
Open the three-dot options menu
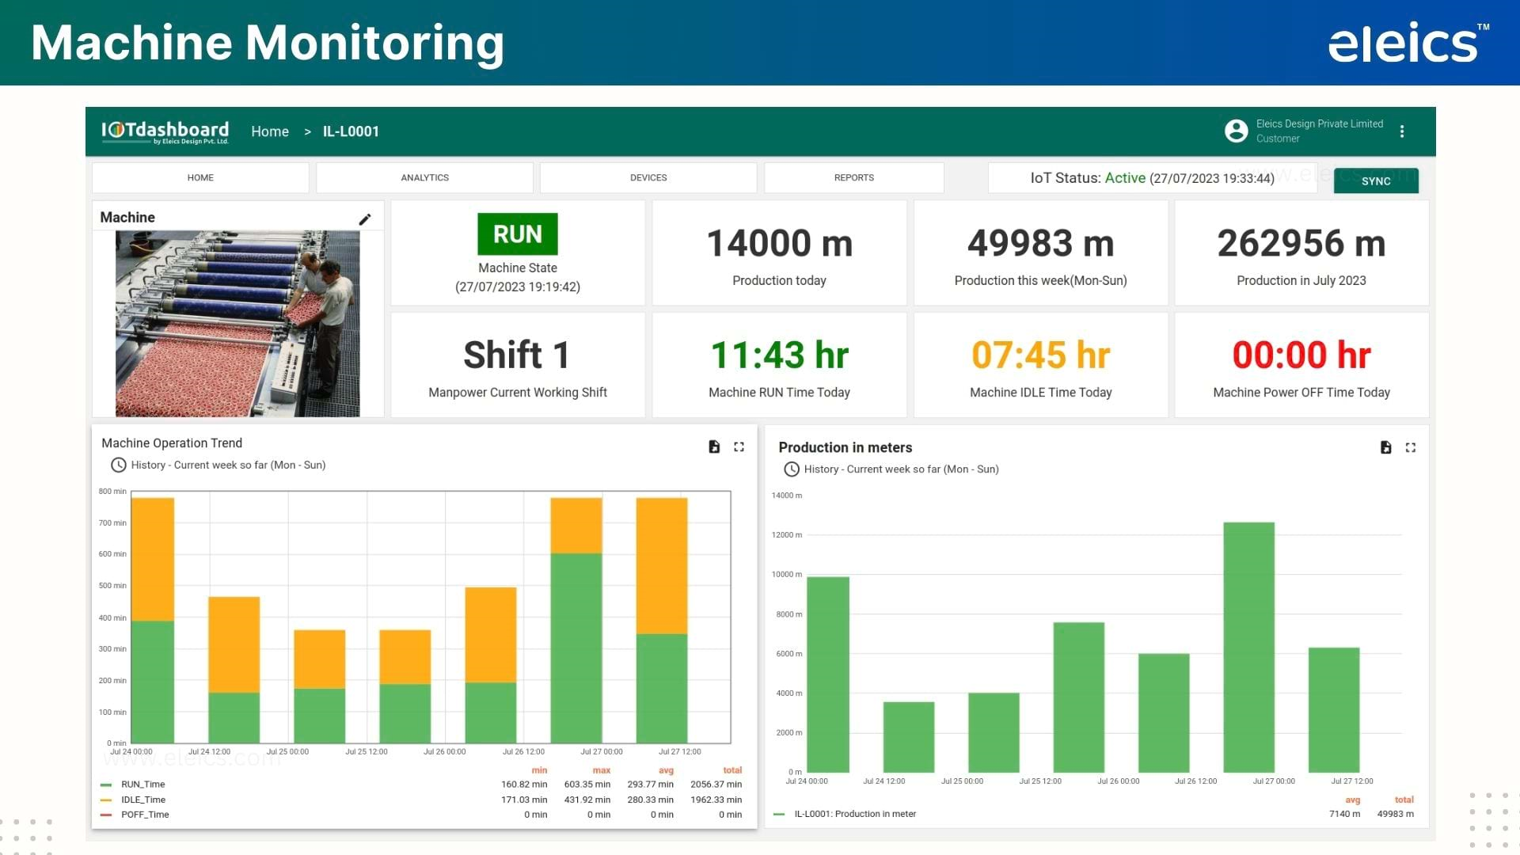pyautogui.click(x=1402, y=131)
